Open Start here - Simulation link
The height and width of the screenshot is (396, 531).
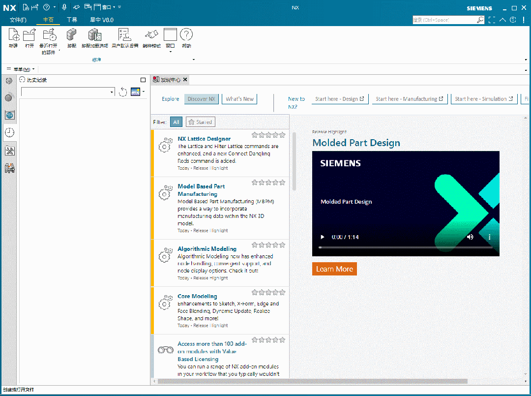click(x=484, y=99)
